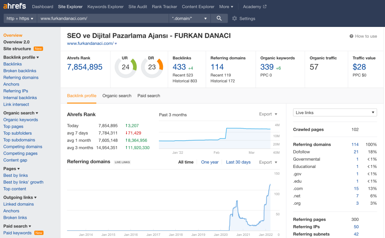Open Site Explorer in top navigation
The height and width of the screenshot is (238, 385).
point(70,7)
